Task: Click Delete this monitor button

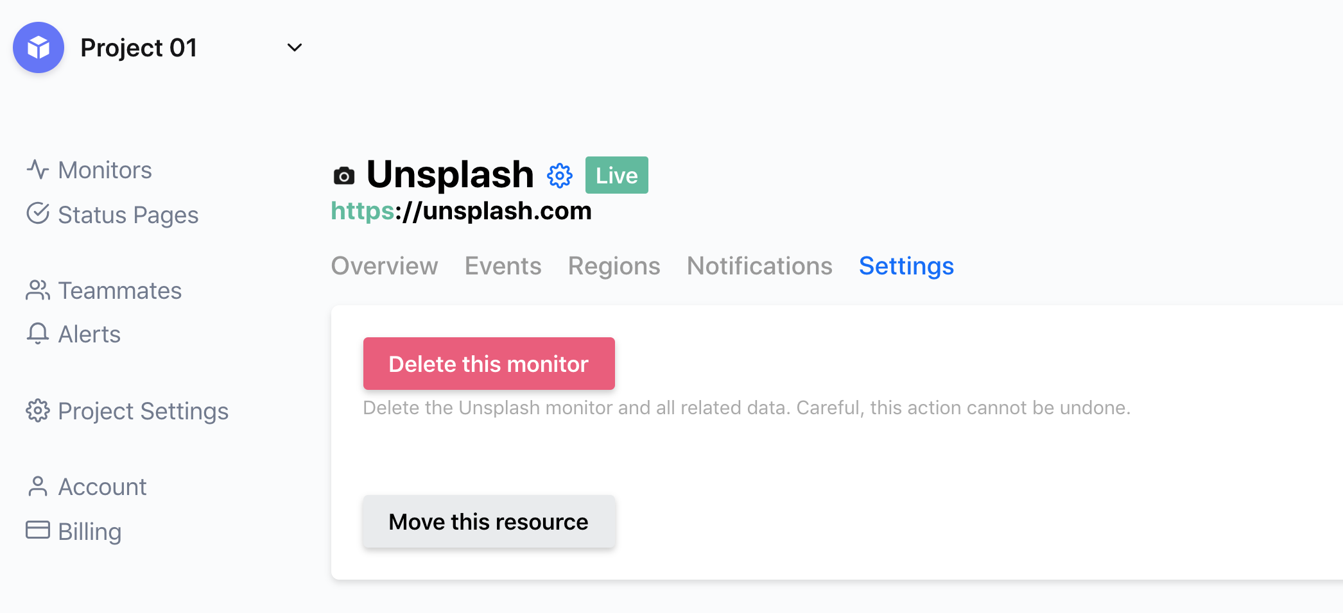Action: pyautogui.click(x=489, y=364)
